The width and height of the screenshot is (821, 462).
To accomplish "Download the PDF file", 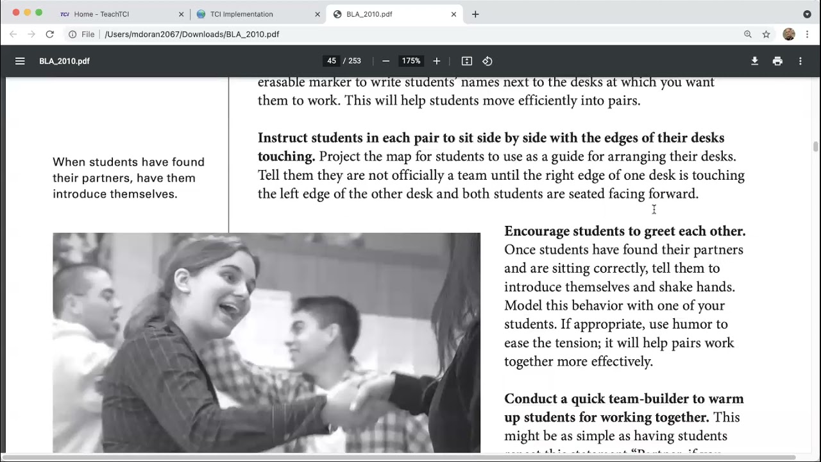I will (x=755, y=61).
